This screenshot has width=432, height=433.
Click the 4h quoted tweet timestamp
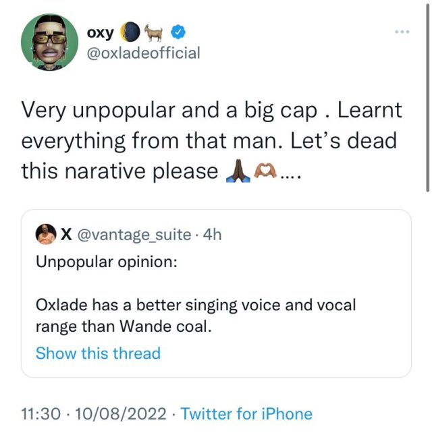pyautogui.click(x=212, y=235)
